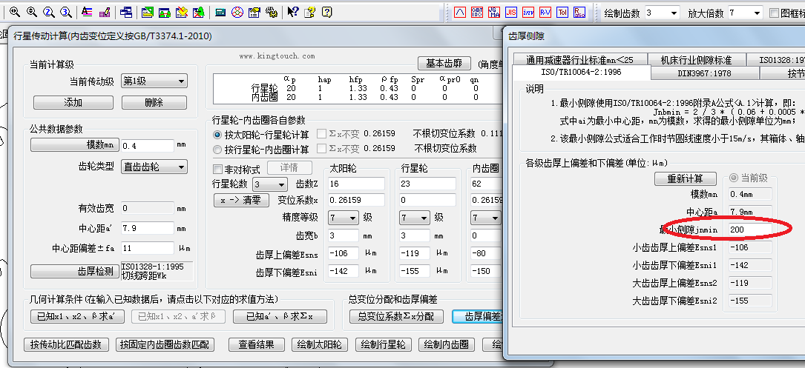The width and height of the screenshot is (805, 368).
Task: Click the x -> 清零 button
Action: [241, 201]
